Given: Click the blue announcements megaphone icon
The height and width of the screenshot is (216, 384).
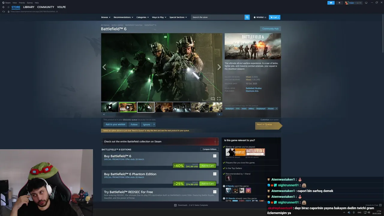Looking at the screenshot, I should [331, 3].
